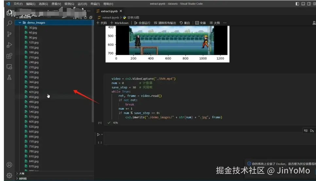Open 330.jpg in the file tree
The height and width of the screenshot is (181, 316).
34,77
